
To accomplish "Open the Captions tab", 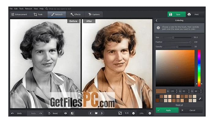I will click(94, 14).
